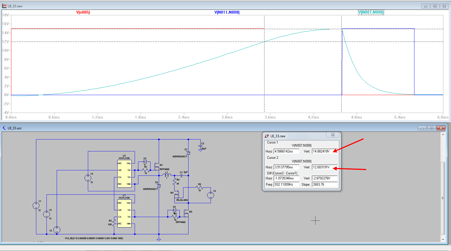This screenshot has width=451, height=251.
Task: Click the Slope value field
Action: 325,185
